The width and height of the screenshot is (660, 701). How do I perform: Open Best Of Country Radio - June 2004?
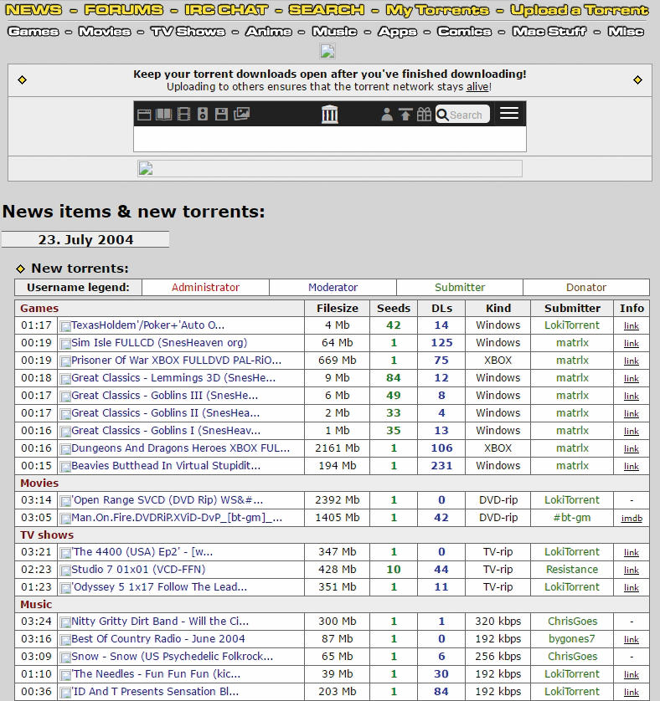click(x=158, y=639)
